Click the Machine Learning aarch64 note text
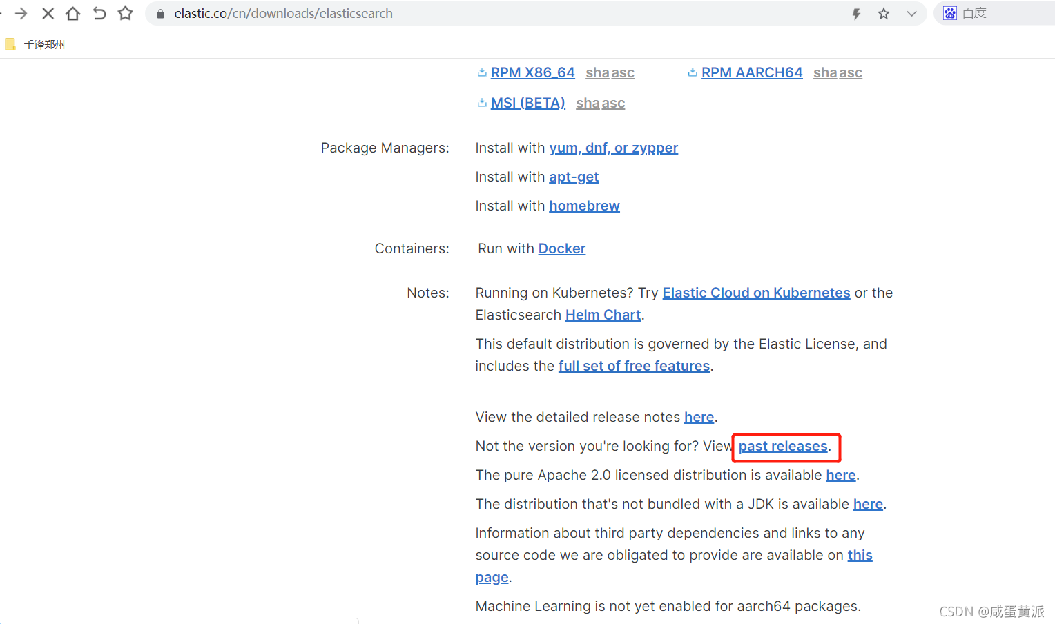This screenshot has width=1055, height=624. point(668,606)
